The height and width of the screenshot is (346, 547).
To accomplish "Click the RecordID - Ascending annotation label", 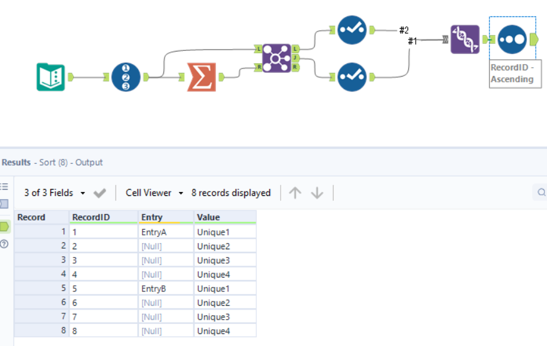I will click(x=515, y=73).
